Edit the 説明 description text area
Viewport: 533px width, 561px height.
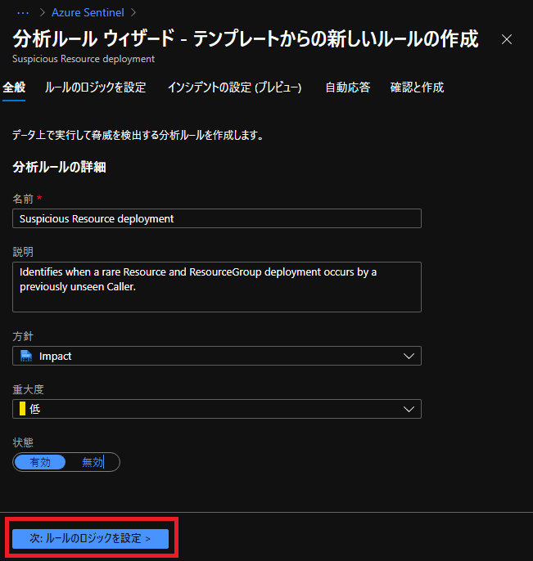pos(217,287)
